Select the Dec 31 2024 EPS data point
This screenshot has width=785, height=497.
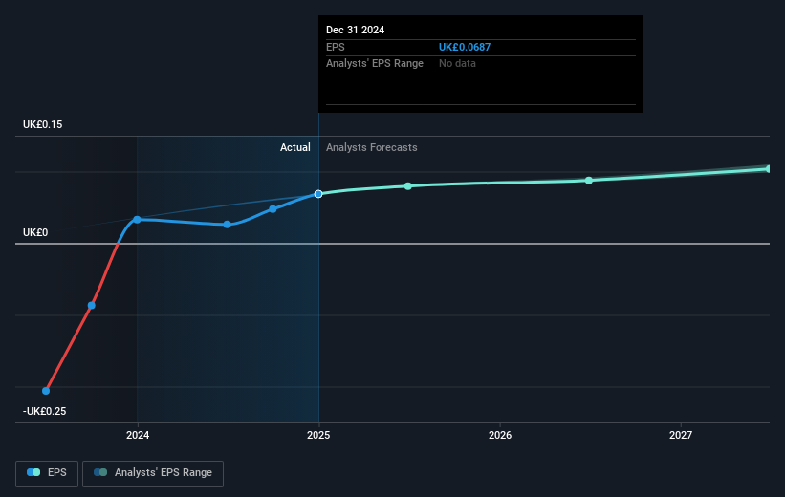point(318,194)
